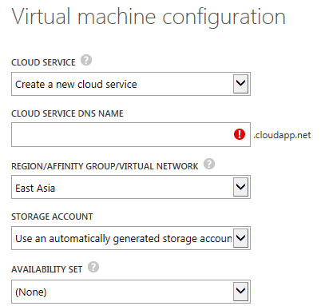Click the 'East Asia' region selection box

click(x=131, y=187)
